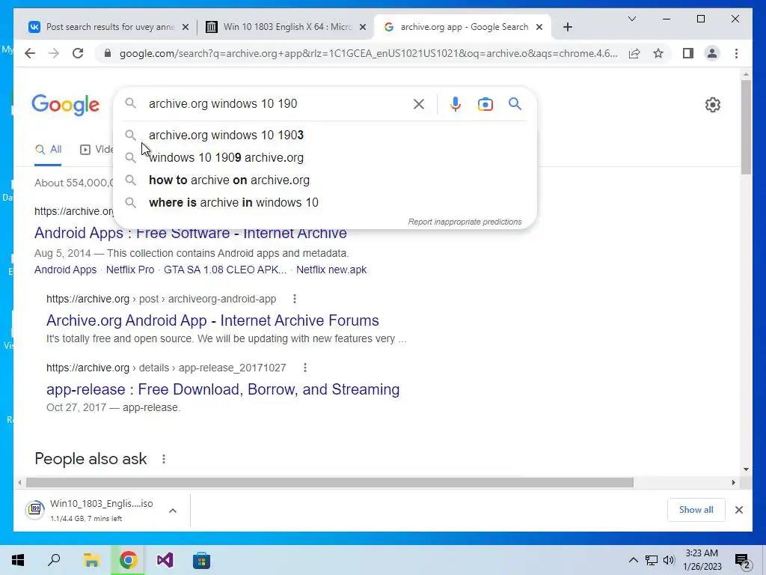Open Netflix new.apk sublink

[x=331, y=270]
